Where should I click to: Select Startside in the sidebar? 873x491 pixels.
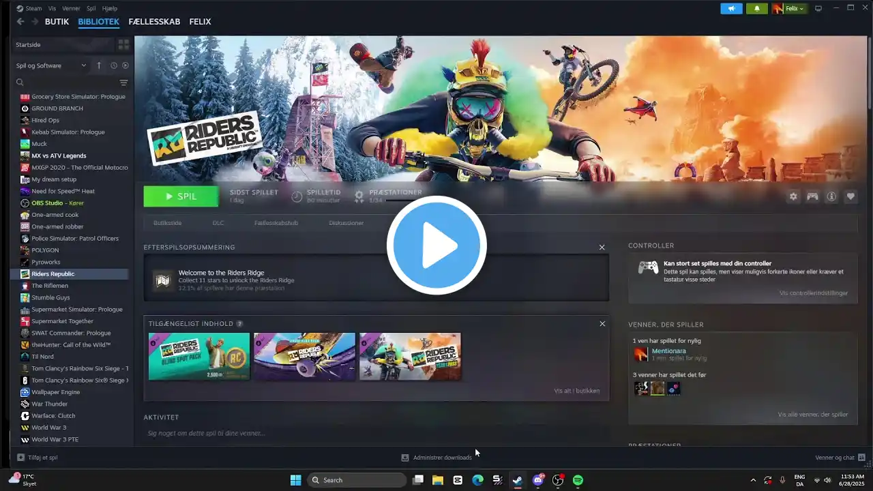[x=63, y=44]
